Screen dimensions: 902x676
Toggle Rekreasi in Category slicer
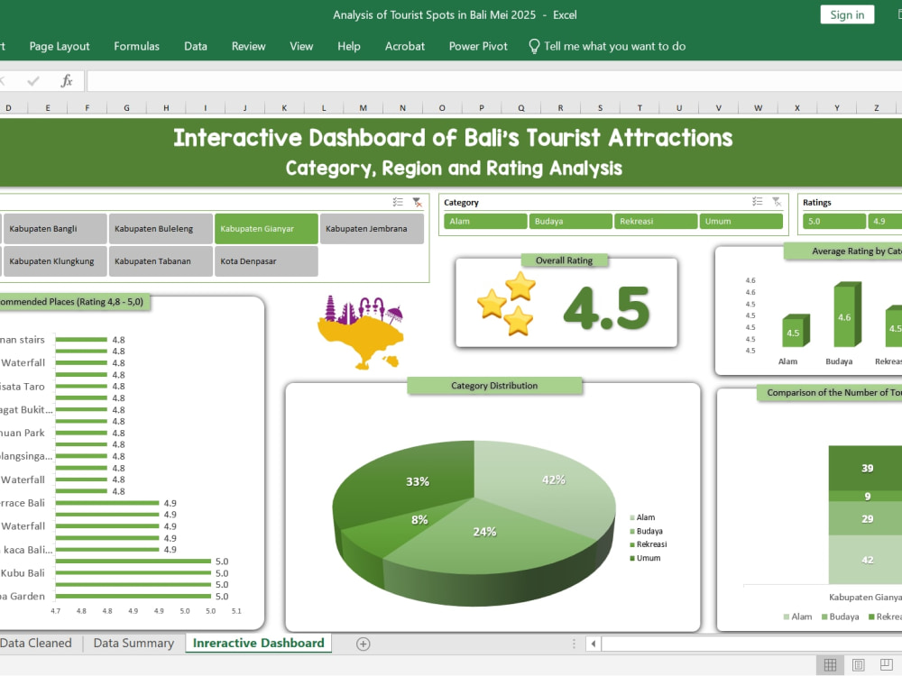pyautogui.click(x=656, y=222)
